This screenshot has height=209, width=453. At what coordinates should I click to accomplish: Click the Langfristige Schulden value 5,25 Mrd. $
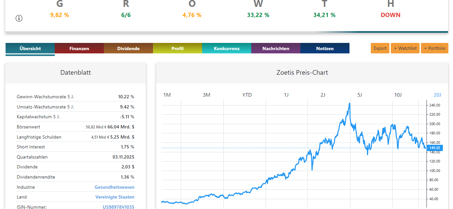click(x=122, y=137)
